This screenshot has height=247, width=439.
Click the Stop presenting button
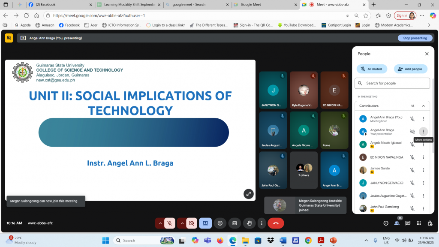(415, 38)
